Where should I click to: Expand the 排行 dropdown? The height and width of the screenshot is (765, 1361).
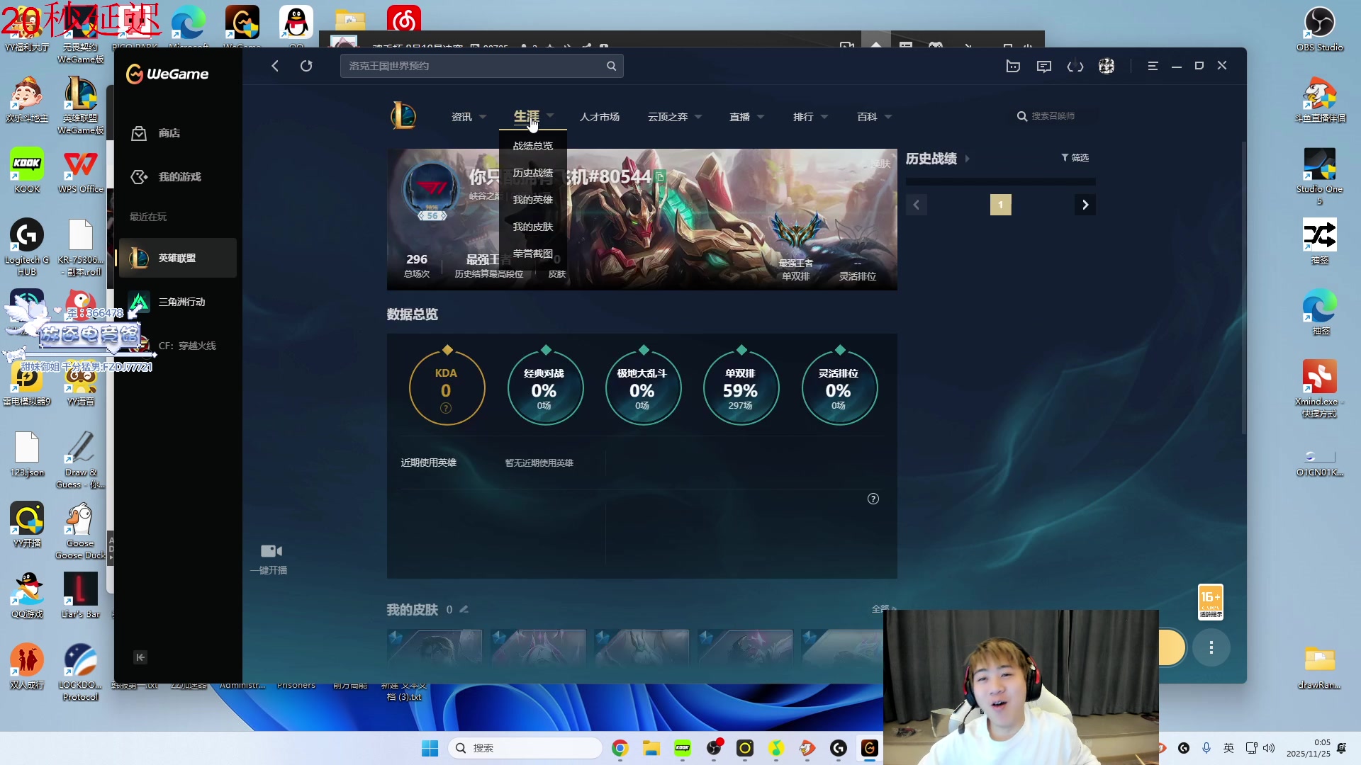(x=810, y=117)
